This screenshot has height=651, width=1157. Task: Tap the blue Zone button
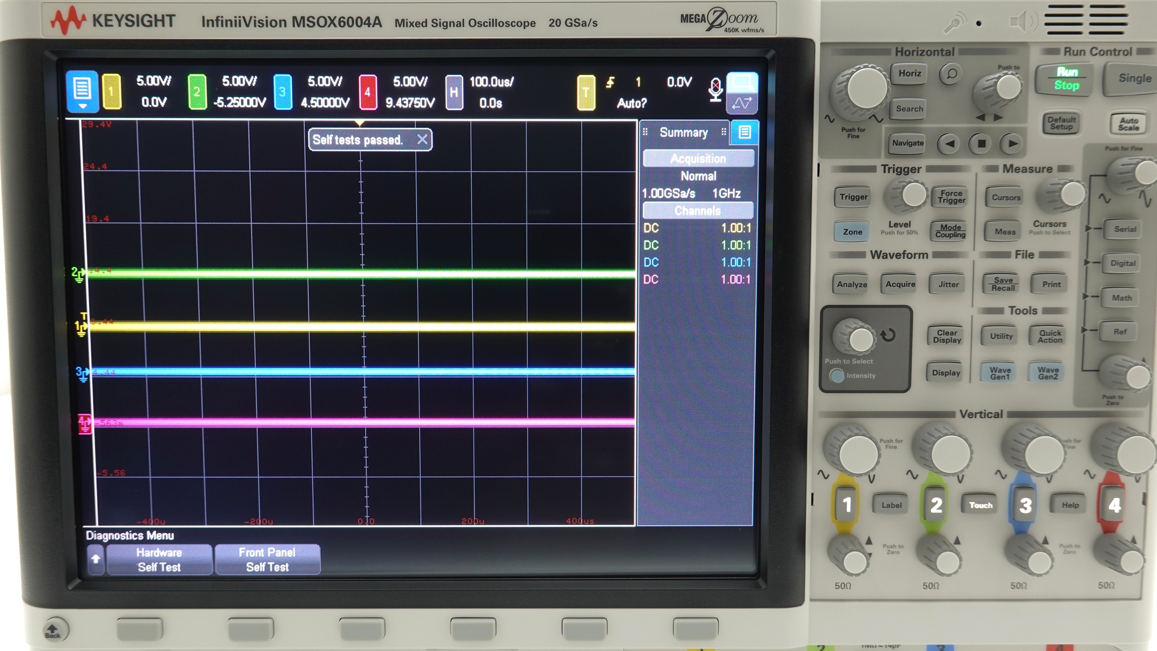852,231
